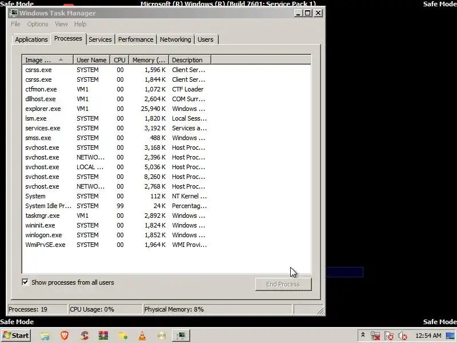
Task: Maximize the Task Manager window
Action: pos(308,13)
